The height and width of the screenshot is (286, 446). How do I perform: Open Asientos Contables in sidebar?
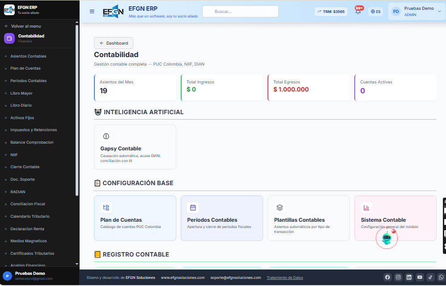29,56
